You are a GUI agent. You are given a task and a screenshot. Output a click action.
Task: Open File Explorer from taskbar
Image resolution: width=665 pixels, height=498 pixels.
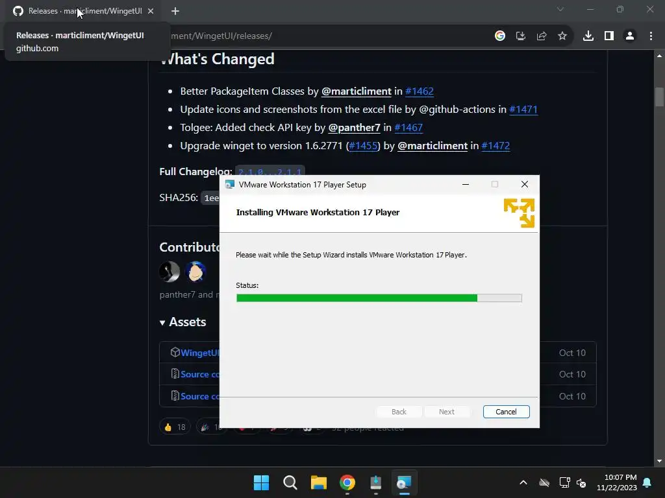coord(318,482)
